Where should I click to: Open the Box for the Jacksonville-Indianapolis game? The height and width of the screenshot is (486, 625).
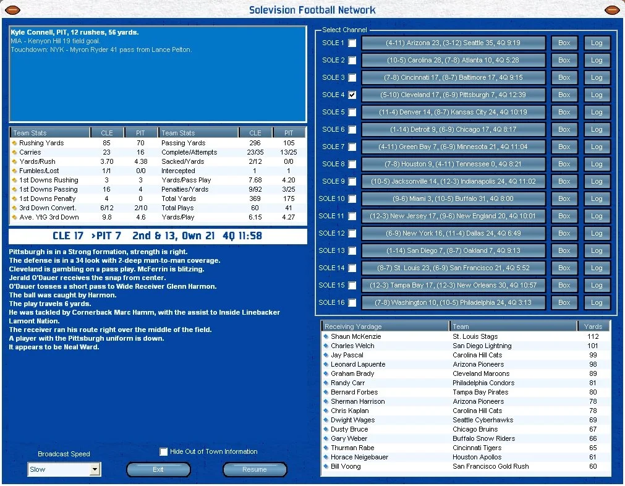(564, 181)
